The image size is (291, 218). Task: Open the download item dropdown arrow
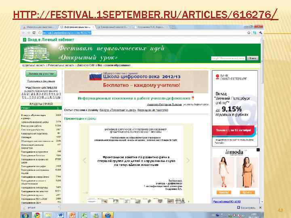click(x=59, y=208)
